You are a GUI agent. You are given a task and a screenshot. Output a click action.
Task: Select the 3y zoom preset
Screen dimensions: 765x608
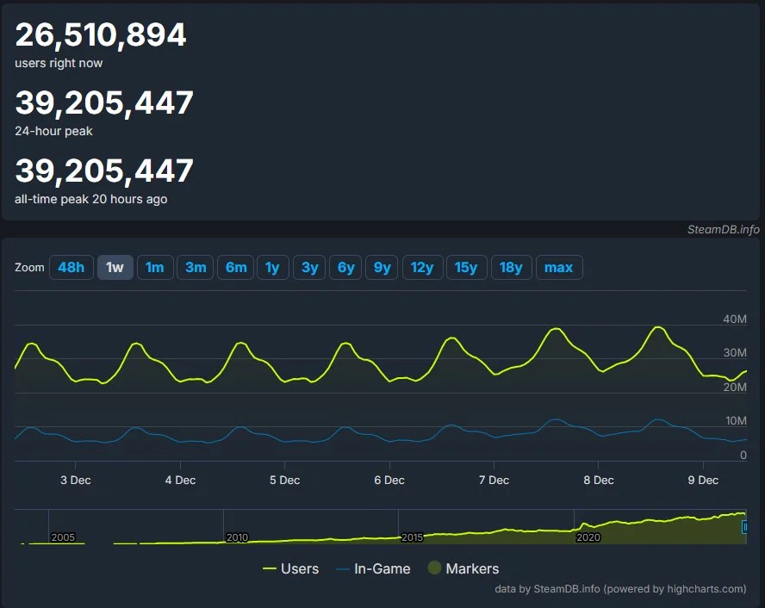point(308,267)
